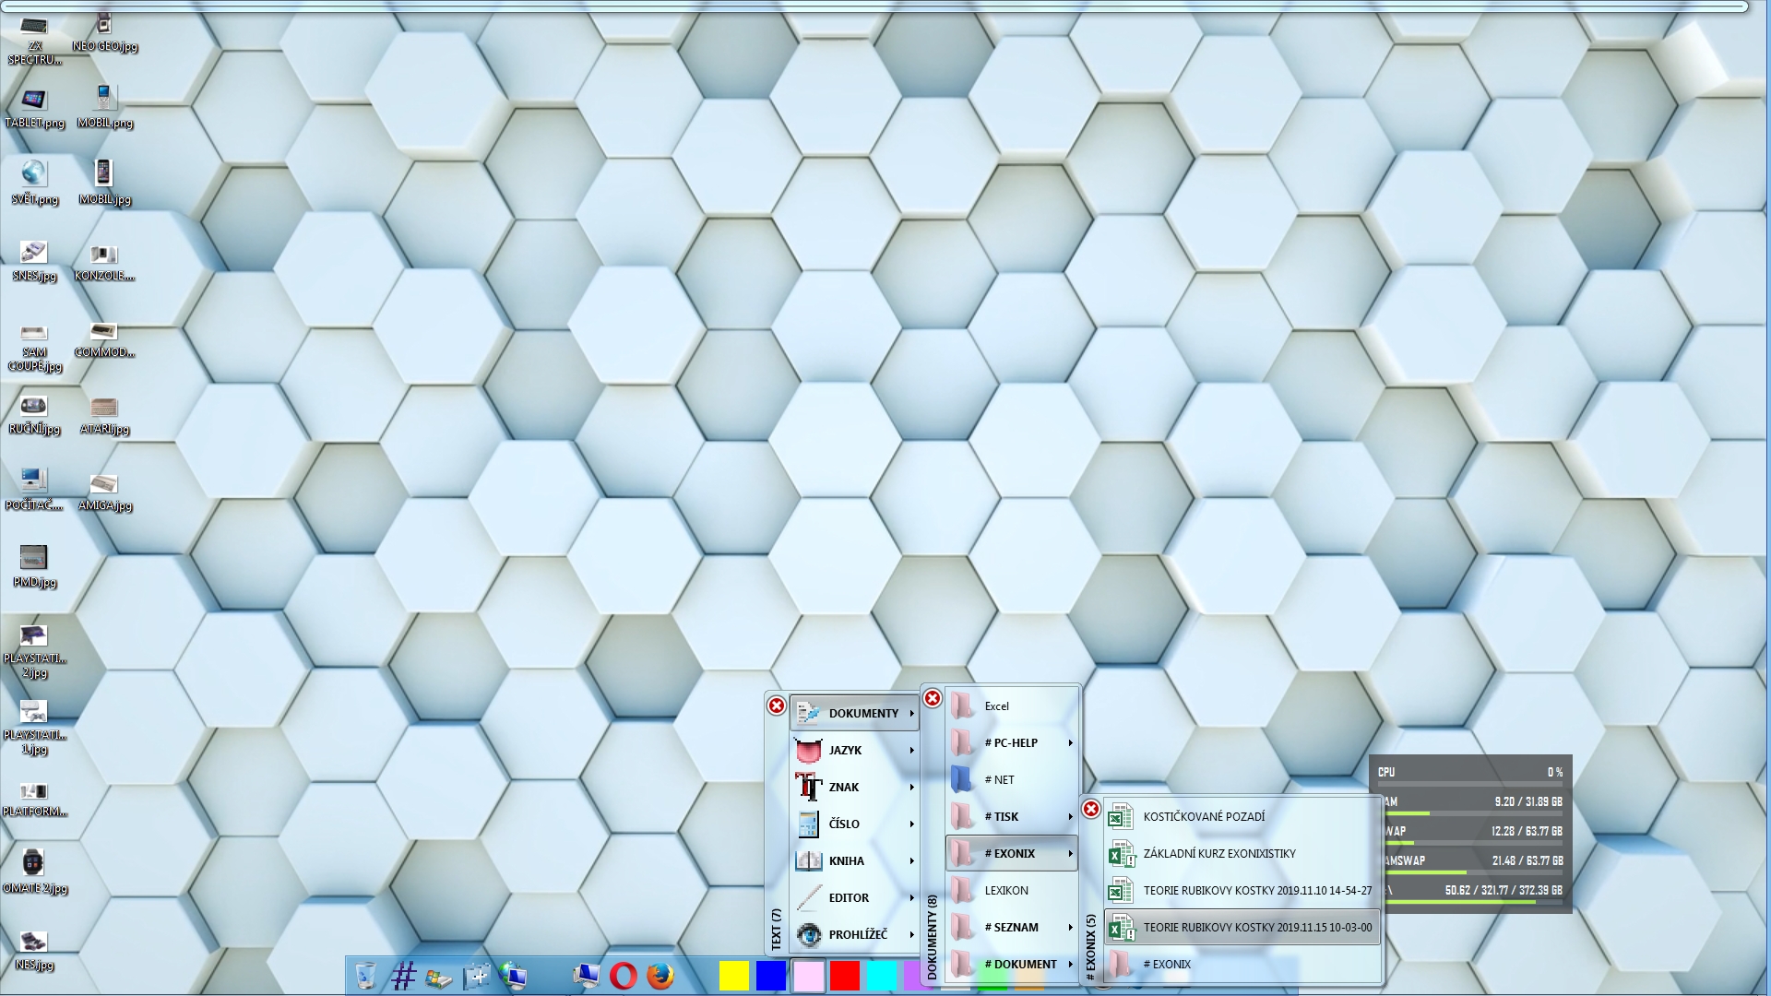The image size is (1771, 996).
Task: Open NEO GEO.jpg desktop icon
Action: point(104,25)
